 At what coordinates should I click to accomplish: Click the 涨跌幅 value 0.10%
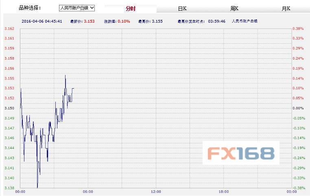tap(124, 21)
